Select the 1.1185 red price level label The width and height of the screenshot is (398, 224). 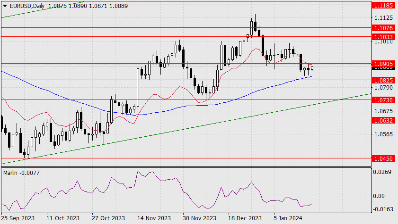click(383, 5)
